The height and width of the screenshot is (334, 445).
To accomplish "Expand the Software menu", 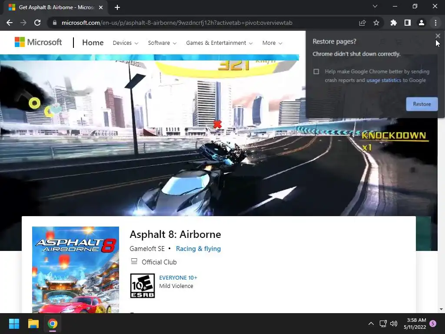I will tap(162, 43).
